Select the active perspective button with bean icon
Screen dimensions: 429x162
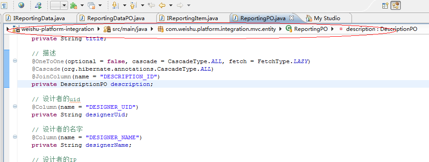click(395, 5)
